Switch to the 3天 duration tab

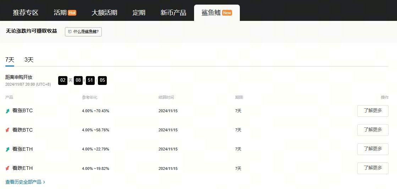point(29,60)
